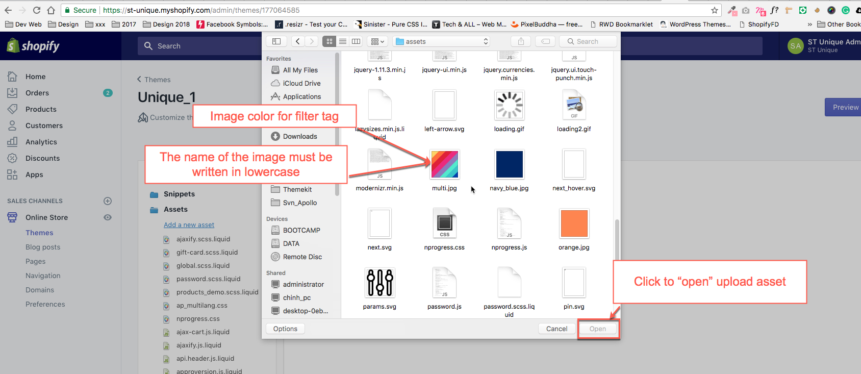Toggle sidebar button in file dialog toolbar

276,41
